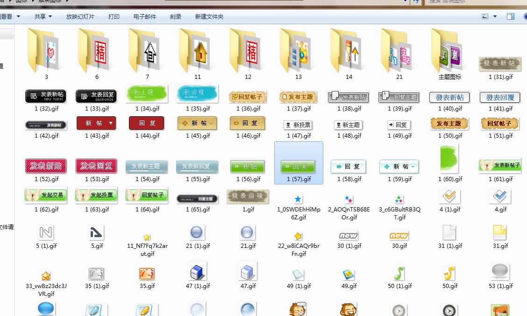Click 放映幻灯片 in the toolbar
The height and width of the screenshot is (316, 527).
point(80,16)
